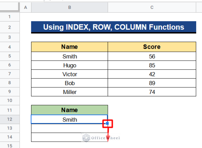The image size is (202, 148).
Task: Click the yellow 'Name' header cell
Action: [70, 47]
